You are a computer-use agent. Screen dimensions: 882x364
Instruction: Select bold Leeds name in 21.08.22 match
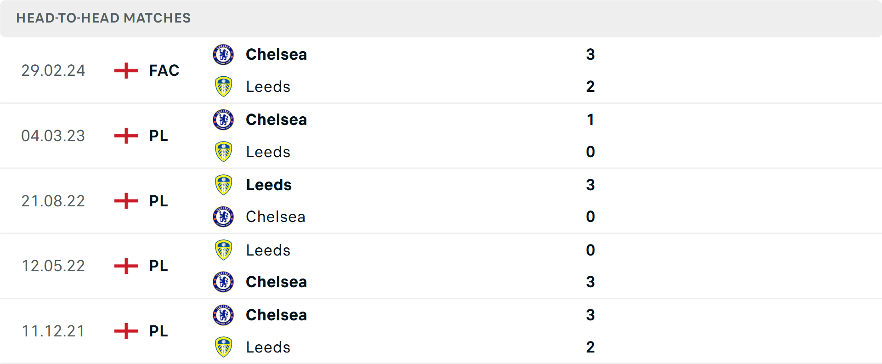point(269,185)
